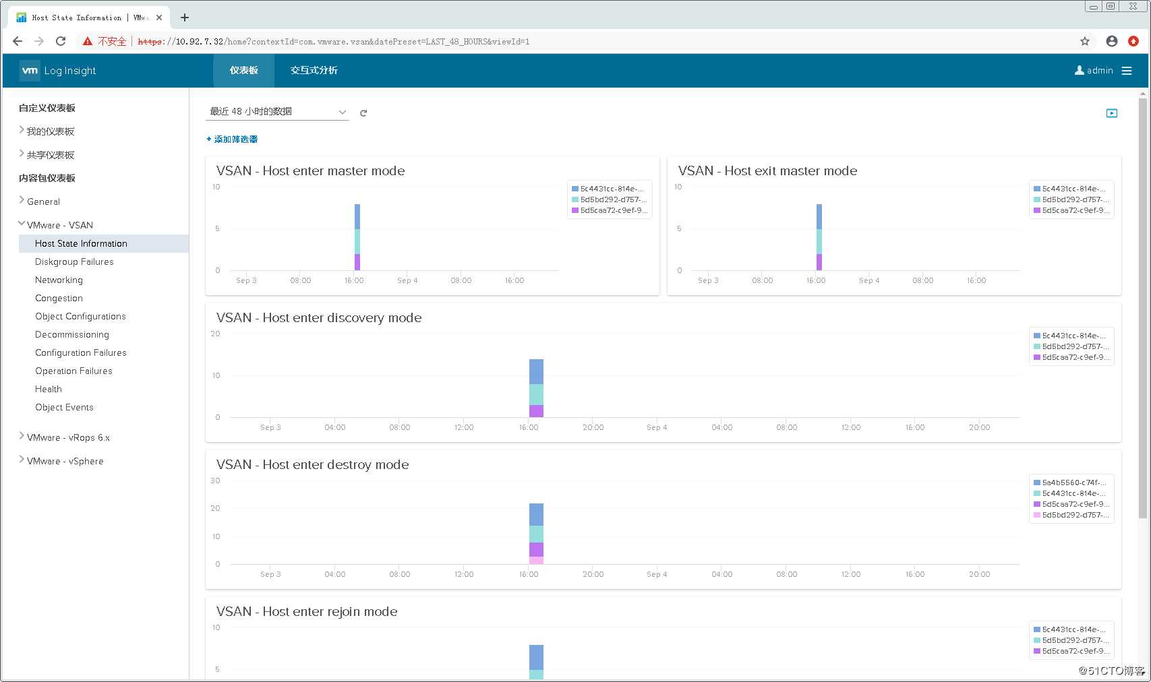Open the browser profile account icon
The image size is (1151, 682).
[1112, 41]
